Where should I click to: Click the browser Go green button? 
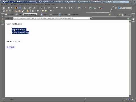coord(128,18)
